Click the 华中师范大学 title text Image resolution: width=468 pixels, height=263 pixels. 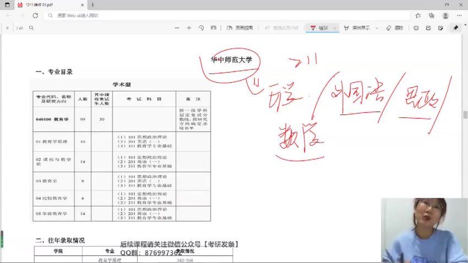[231, 59]
